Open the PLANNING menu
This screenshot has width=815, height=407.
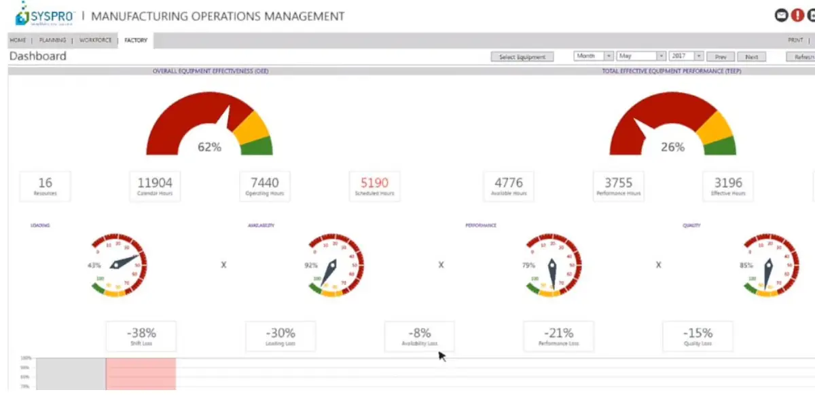[52, 41]
